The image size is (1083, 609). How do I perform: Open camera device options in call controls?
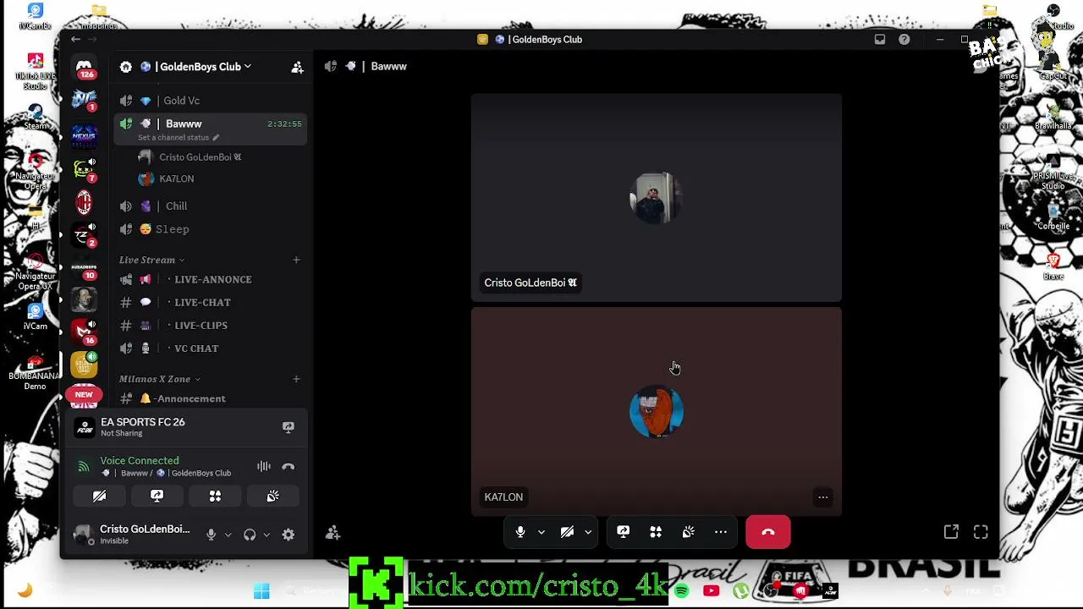coord(588,532)
